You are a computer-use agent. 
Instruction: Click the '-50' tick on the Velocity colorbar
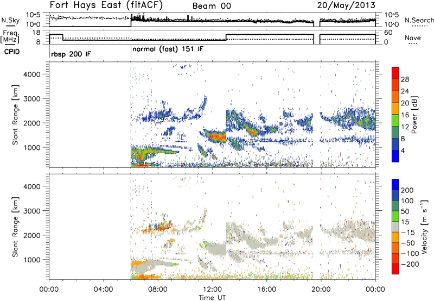tap(408, 243)
